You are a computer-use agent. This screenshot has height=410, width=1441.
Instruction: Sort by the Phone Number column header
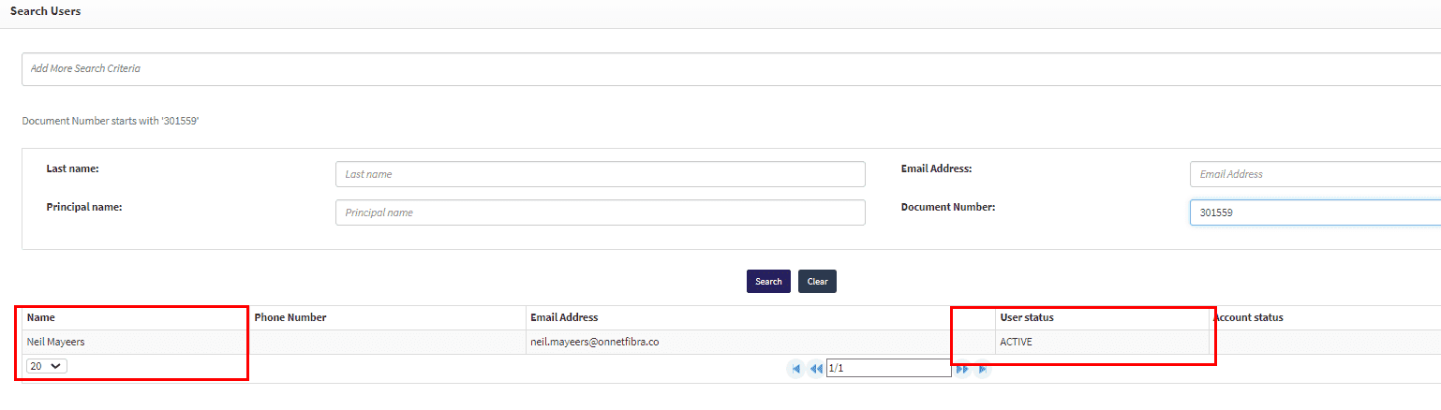tap(290, 317)
